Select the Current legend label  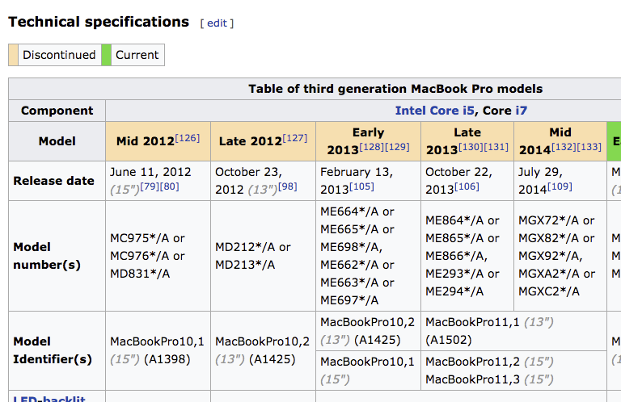(137, 55)
